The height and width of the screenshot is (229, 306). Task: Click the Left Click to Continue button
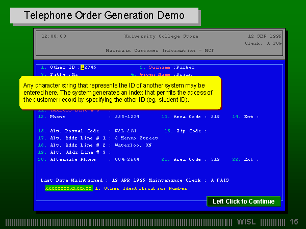coord(243,202)
